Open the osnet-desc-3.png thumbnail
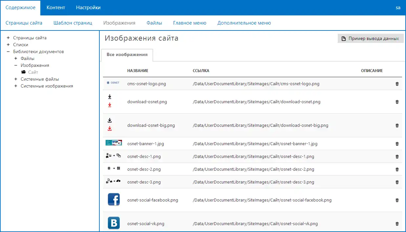 click(x=113, y=181)
